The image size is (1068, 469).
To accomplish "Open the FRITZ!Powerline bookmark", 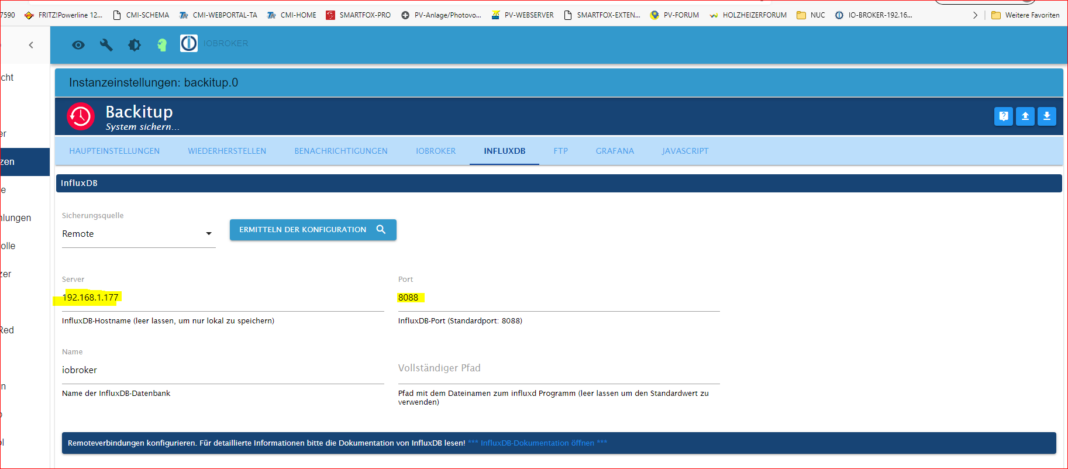I will [63, 15].
